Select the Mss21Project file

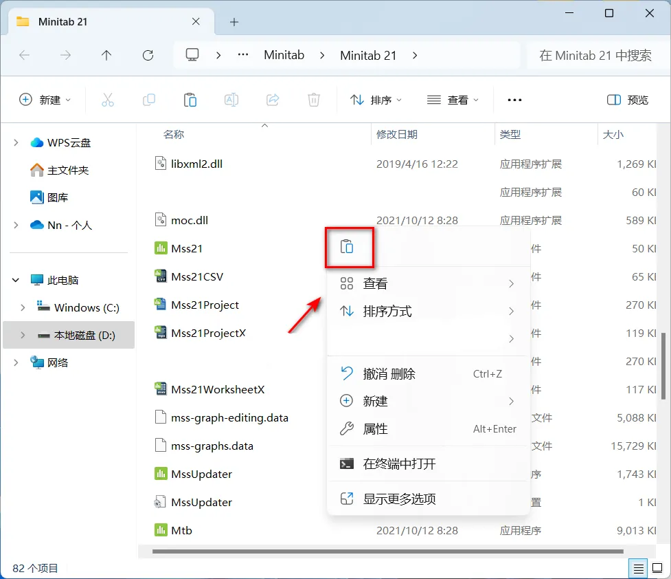[x=196, y=305]
